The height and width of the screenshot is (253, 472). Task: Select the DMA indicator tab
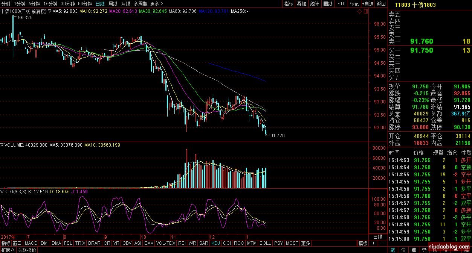coord(56,243)
